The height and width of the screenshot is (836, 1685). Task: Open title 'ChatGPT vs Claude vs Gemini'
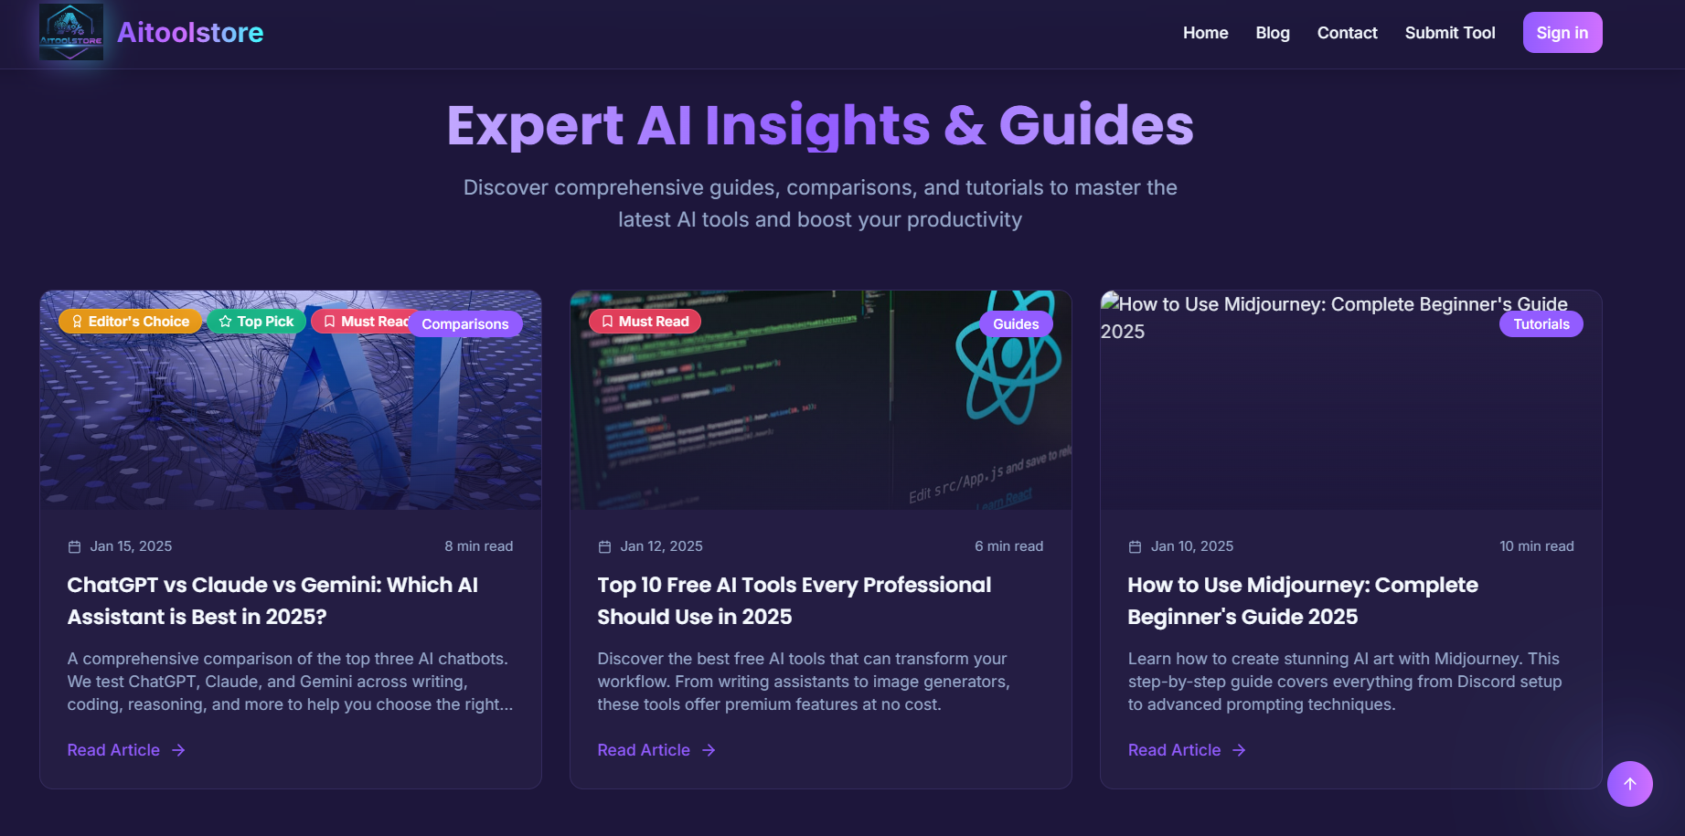[272, 600]
